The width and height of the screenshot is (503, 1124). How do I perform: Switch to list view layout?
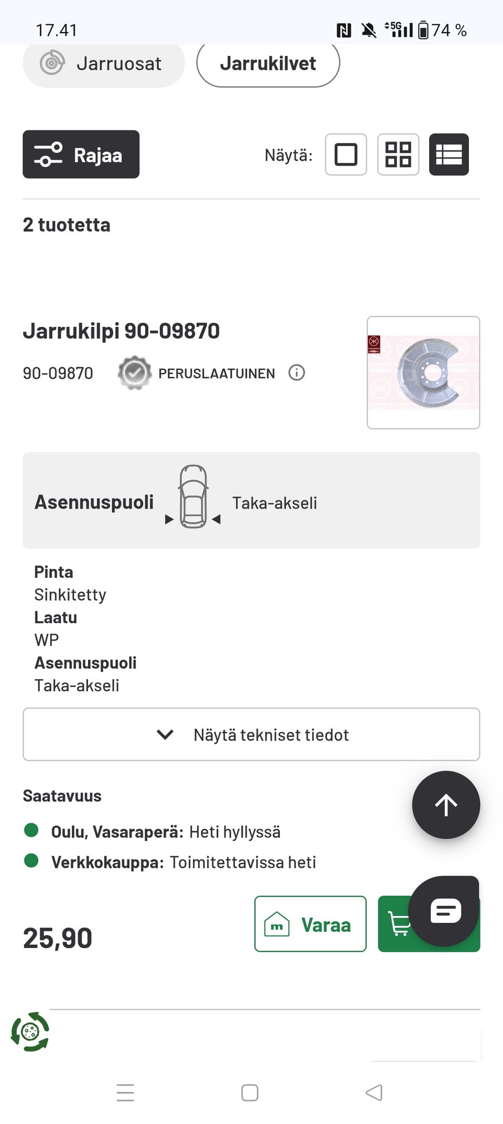click(x=449, y=155)
